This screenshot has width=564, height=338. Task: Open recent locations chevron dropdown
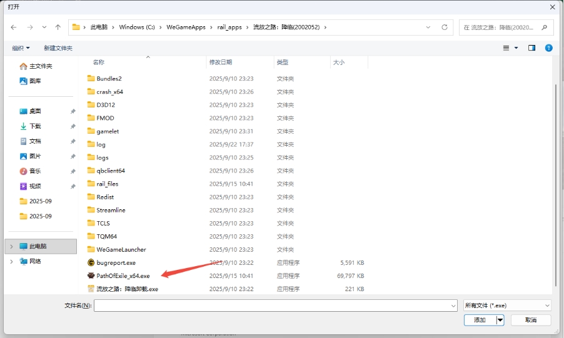click(44, 27)
